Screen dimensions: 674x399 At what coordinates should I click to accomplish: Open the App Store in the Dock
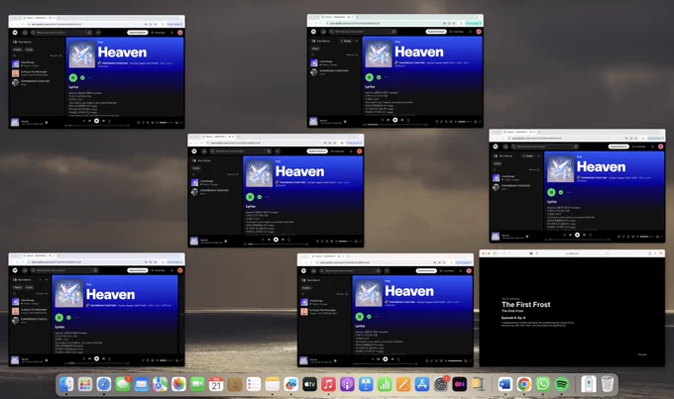421,384
